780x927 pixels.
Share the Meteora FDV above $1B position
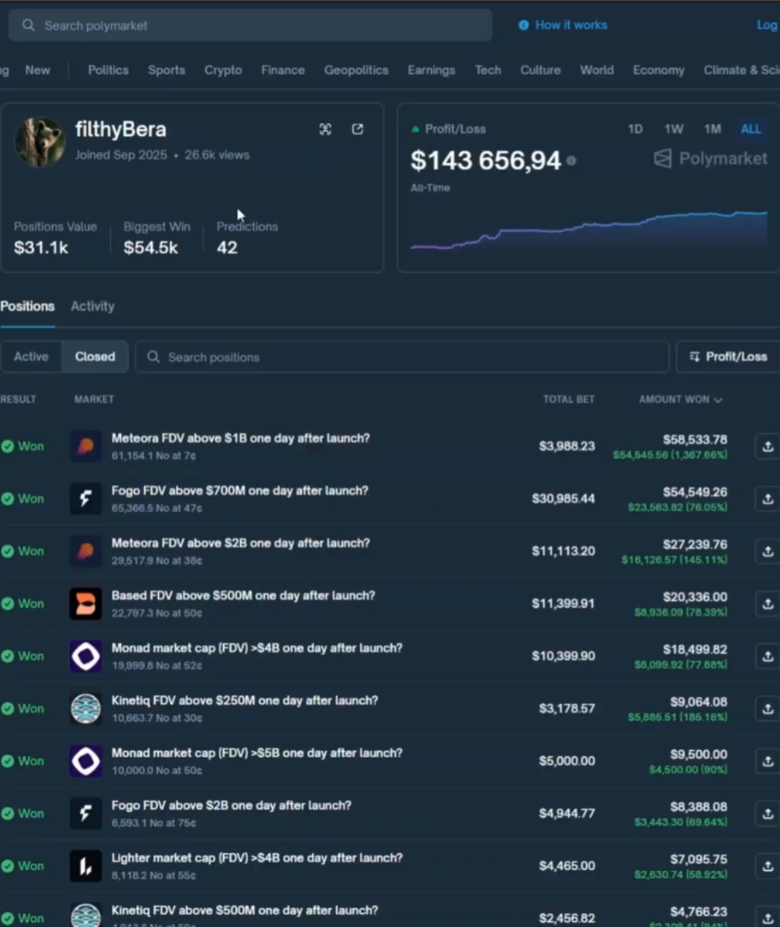tap(767, 446)
